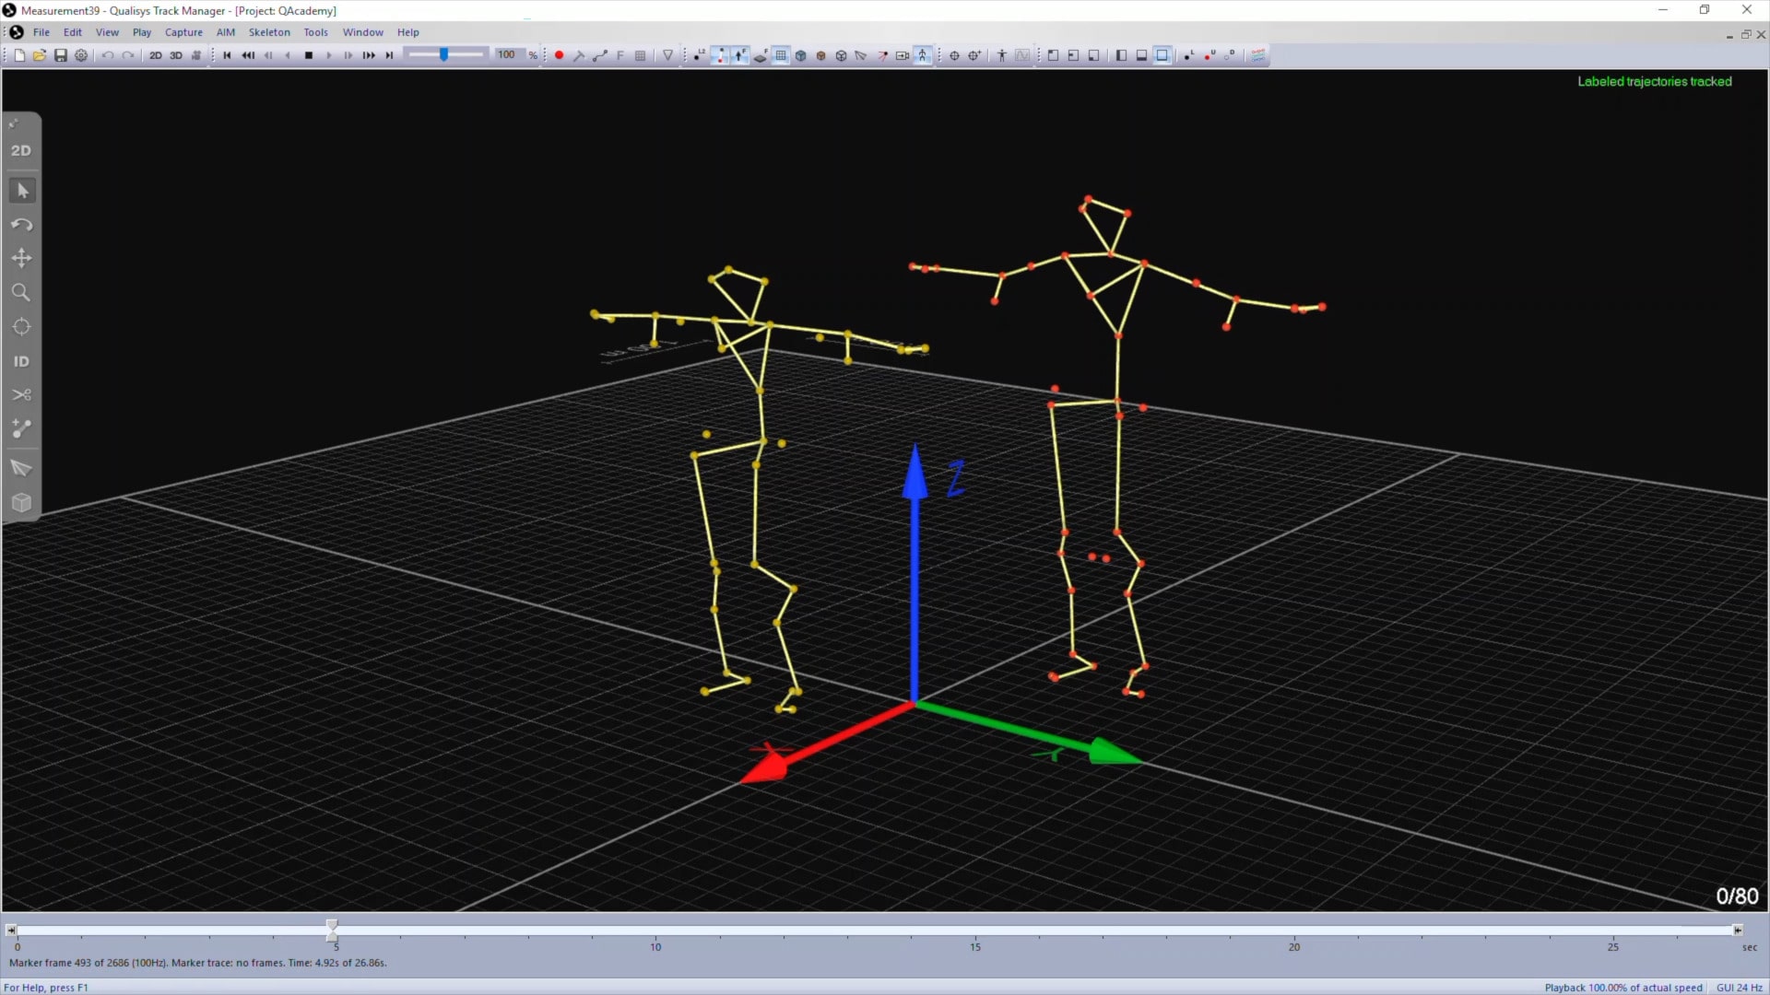1770x995 pixels.
Task: Select the zoom magnifier tool in sidebar
Action: 22,293
